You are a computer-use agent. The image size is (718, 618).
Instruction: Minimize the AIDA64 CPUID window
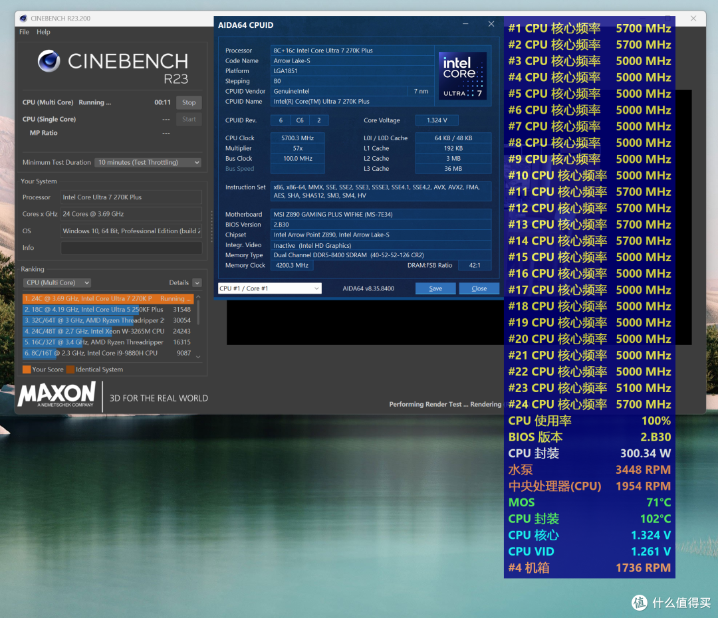click(x=465, y=25)
